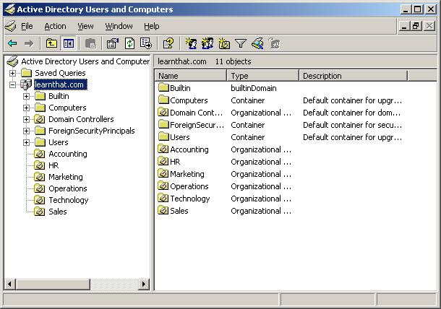Expand the Computers tree node
The image size is (441, 309).
tap(26, 108)
